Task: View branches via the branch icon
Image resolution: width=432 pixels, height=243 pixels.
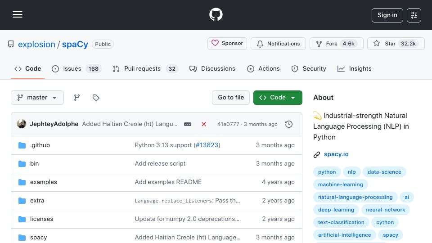Action: [77, 98]
